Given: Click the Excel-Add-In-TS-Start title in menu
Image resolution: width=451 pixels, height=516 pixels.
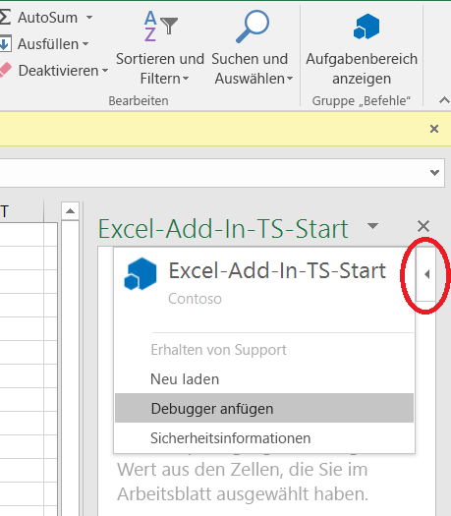Looking at the screenshot, I should point(277,270).
